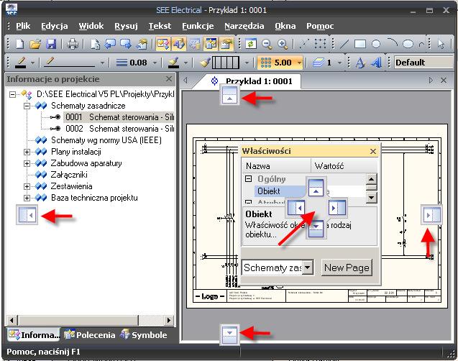Screen dimensions: 458x361
Task: Select the dotted rectangle selection tool
Action: (320, 44)
